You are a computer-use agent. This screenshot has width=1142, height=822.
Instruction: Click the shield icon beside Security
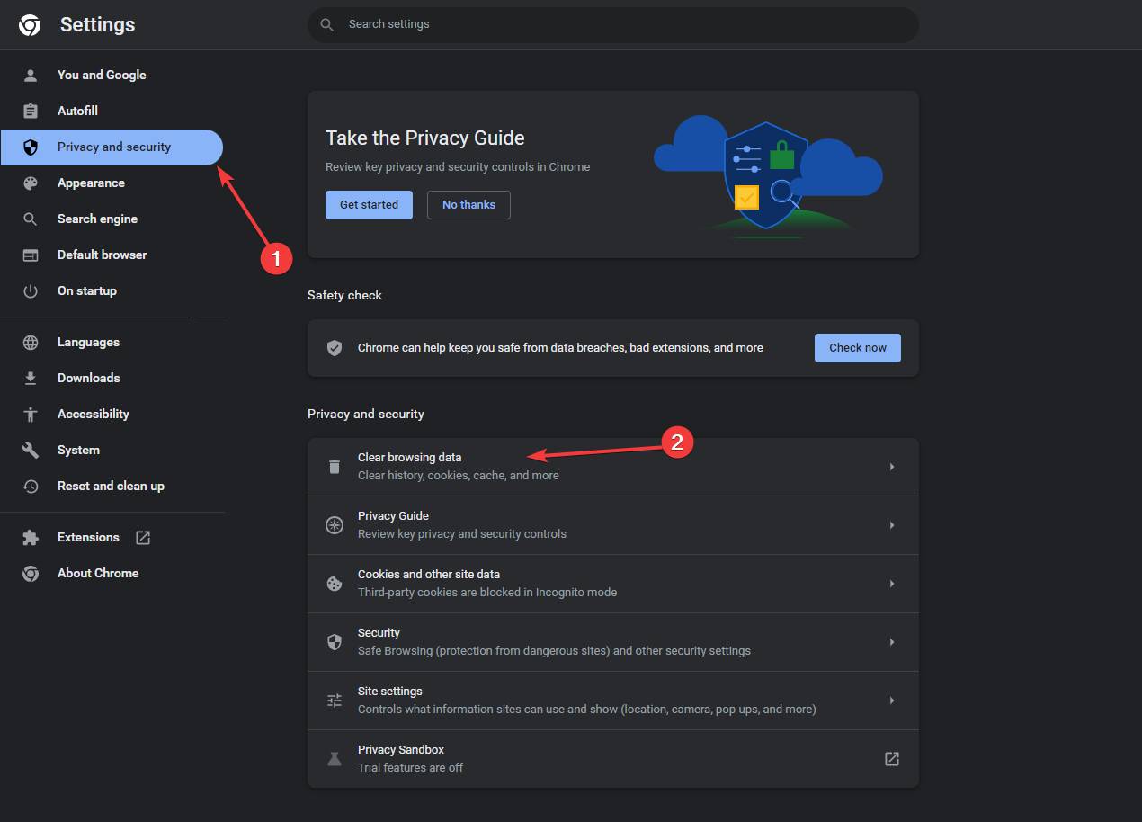(334, 641)
